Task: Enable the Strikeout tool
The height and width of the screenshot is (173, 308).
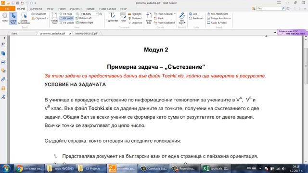Action: [x=135, y=18]
